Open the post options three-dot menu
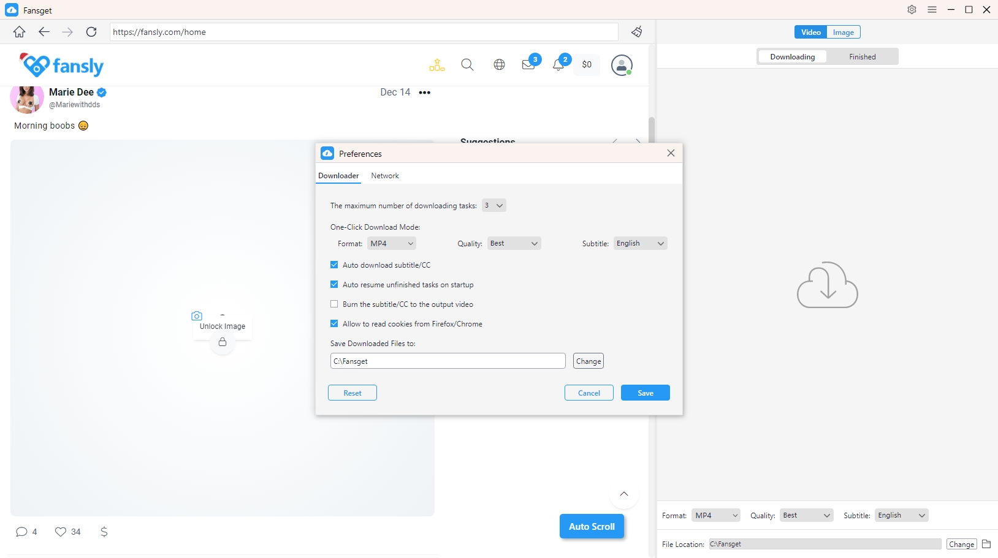This screenshot has width=998, height=558. [425, 92]
